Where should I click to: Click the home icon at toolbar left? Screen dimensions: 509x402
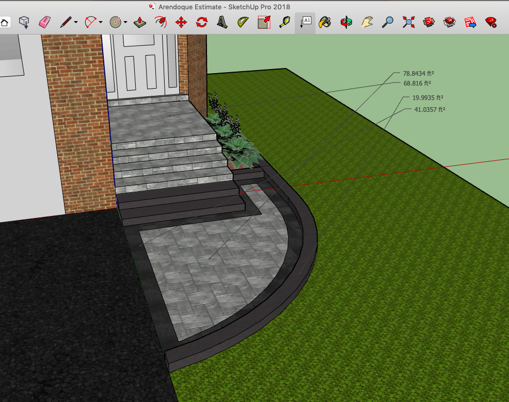(x=5, y=23)
